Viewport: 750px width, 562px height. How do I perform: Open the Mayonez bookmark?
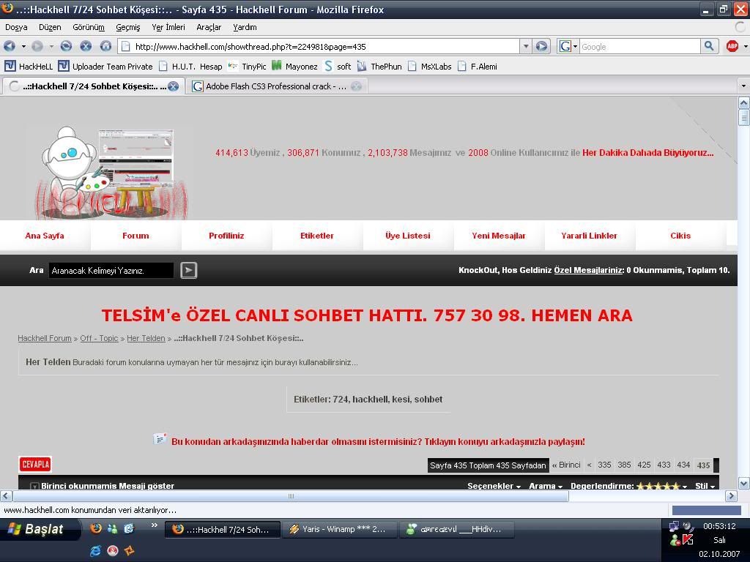(x=294, y=67)
